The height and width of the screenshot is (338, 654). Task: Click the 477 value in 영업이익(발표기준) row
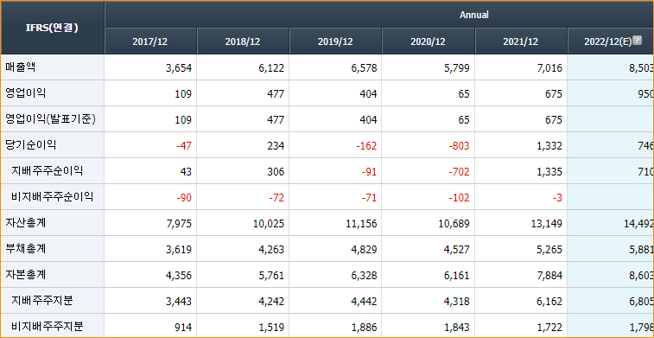click(276, 120)
